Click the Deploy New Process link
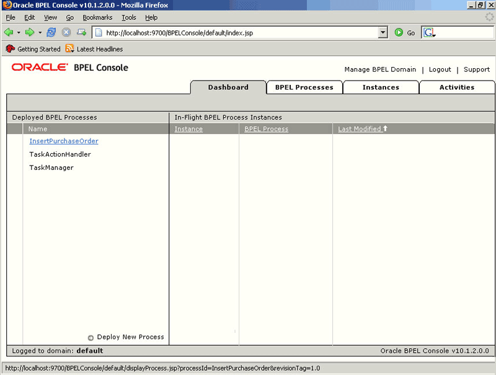 [130, 337]
